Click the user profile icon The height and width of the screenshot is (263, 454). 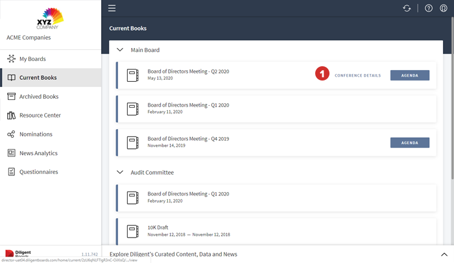click(x=444, y=8)
